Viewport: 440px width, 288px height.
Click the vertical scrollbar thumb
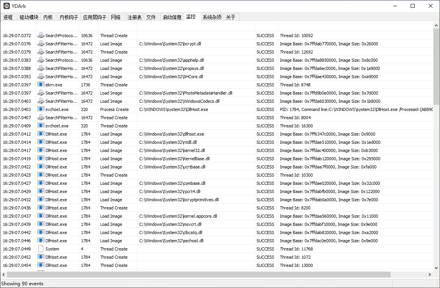436,66
